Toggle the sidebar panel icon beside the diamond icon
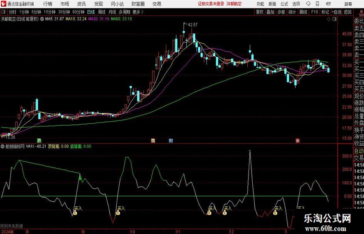Image resolution: width=364 pixels, height=234 pixels. click(x=334, y=19)
